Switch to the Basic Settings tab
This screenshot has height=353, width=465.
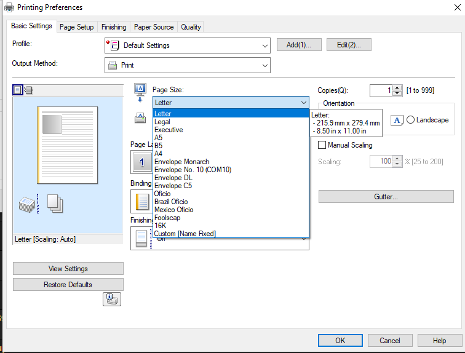coord(31,26)
